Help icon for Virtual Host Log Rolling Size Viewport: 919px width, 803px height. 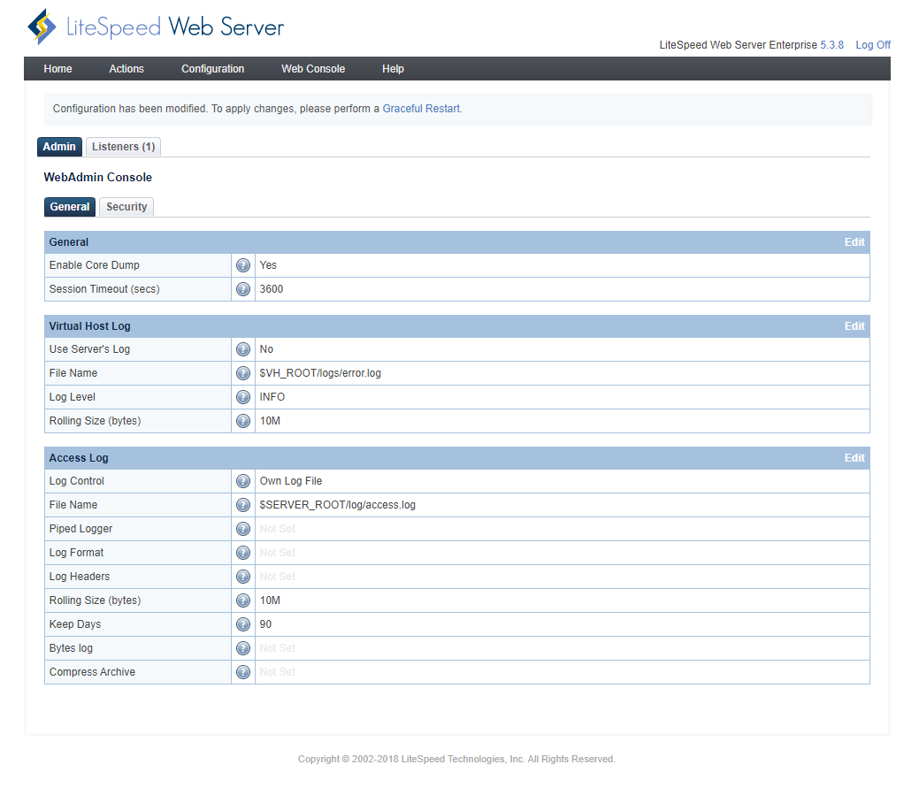pos(243,422)
